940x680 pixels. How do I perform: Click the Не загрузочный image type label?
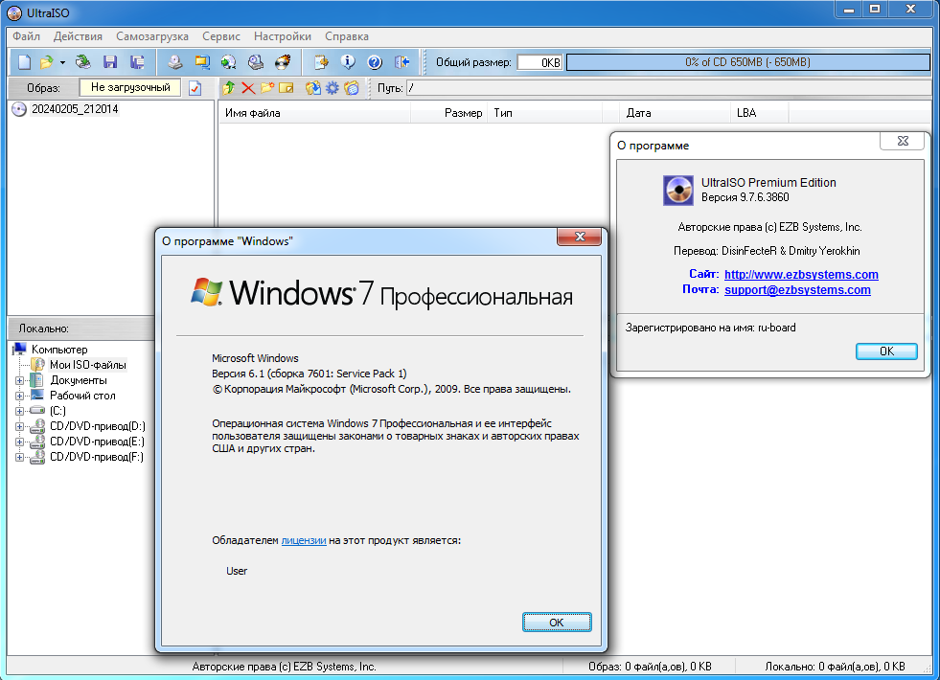coord(130,87)
